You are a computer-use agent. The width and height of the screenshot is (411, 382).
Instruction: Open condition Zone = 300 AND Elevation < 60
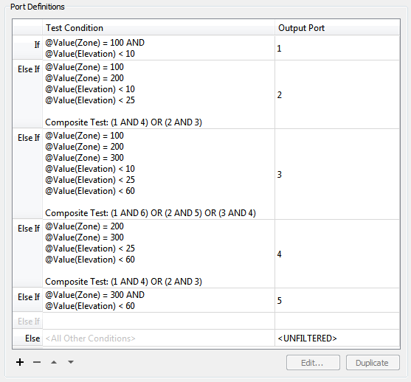[x=159, y=300]
